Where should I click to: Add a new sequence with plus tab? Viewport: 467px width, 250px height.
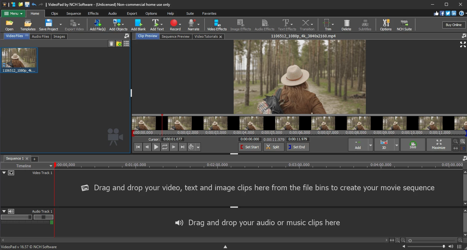(x=34, y=159)
